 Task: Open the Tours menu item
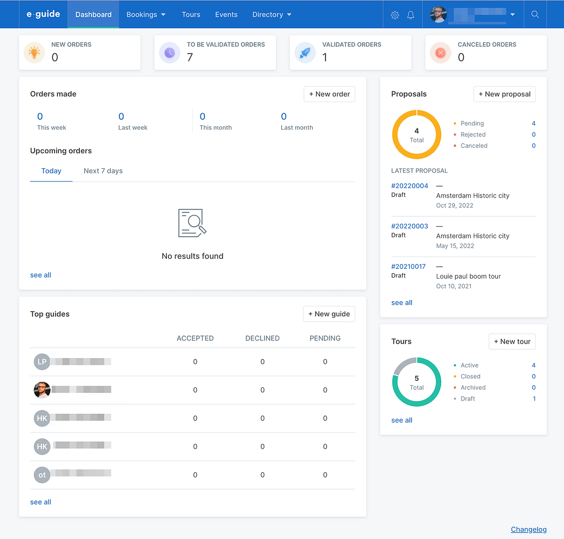[x=191, y=15]
